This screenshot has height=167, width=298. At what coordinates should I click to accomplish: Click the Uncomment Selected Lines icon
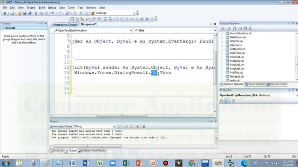[110, 19]
